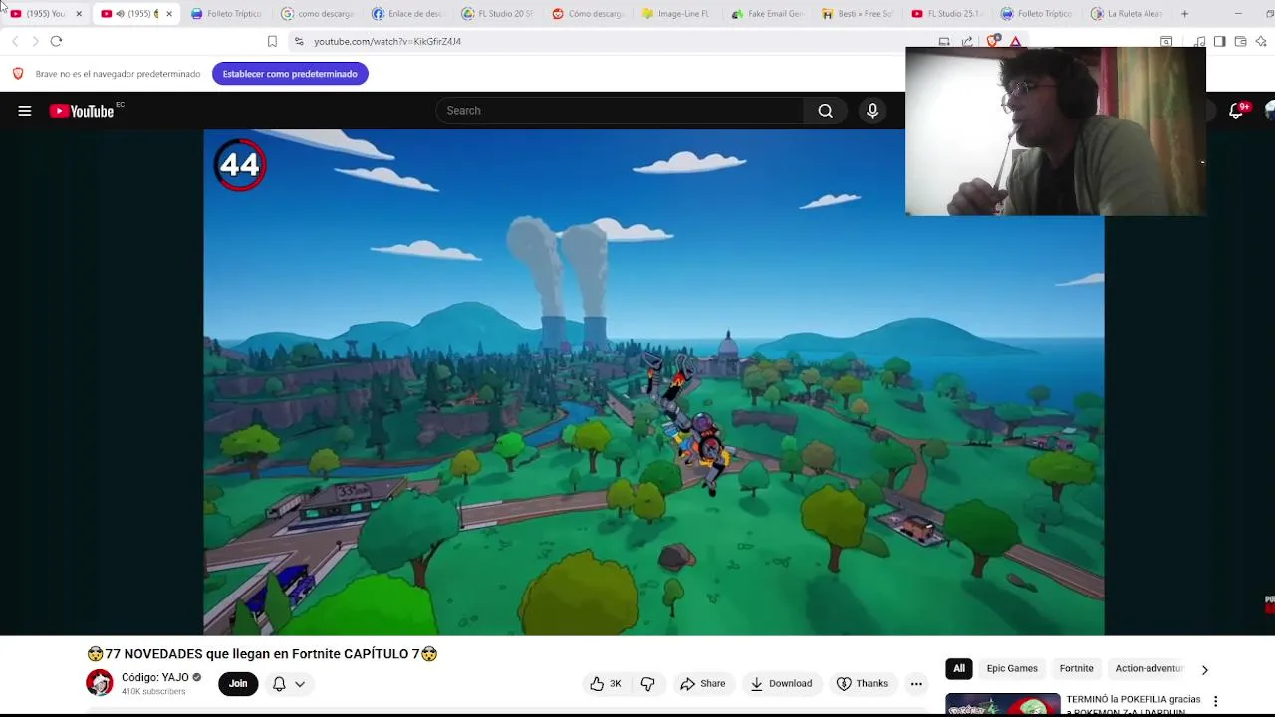Open the YouTube hamburger guide menu

coord(25,111)
